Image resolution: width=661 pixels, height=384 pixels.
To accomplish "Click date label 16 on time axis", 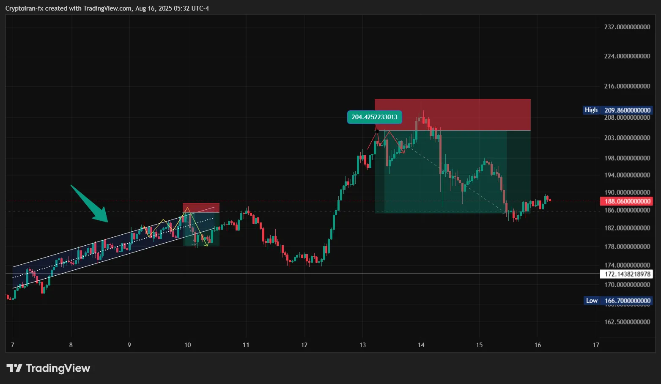I will [538, 345].
